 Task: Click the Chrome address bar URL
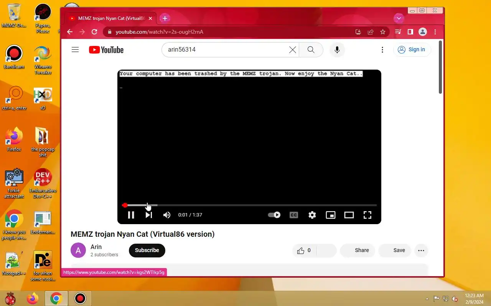click(x=160, y=32)
